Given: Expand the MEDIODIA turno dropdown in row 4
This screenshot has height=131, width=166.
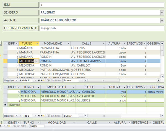Looking at the screenshot, I should point(37,61).
